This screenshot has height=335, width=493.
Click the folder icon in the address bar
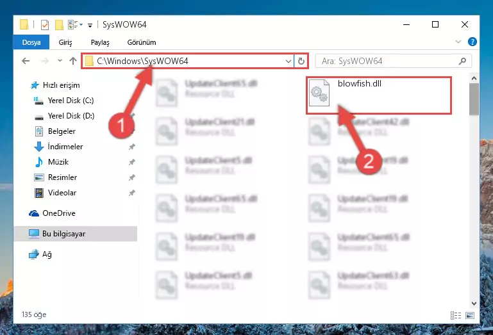point(89,61)
